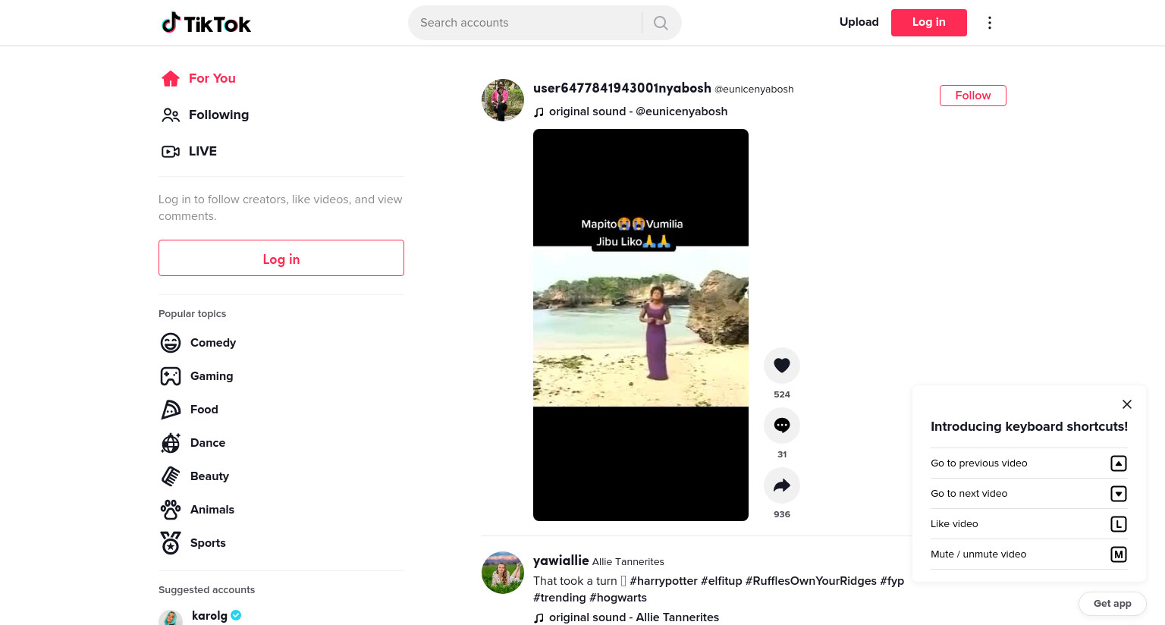Screen dimensions: 1165x625
Task: Click eunicenyabosh profile avatar
Action: pyautogui.click(x=503, y=100)
